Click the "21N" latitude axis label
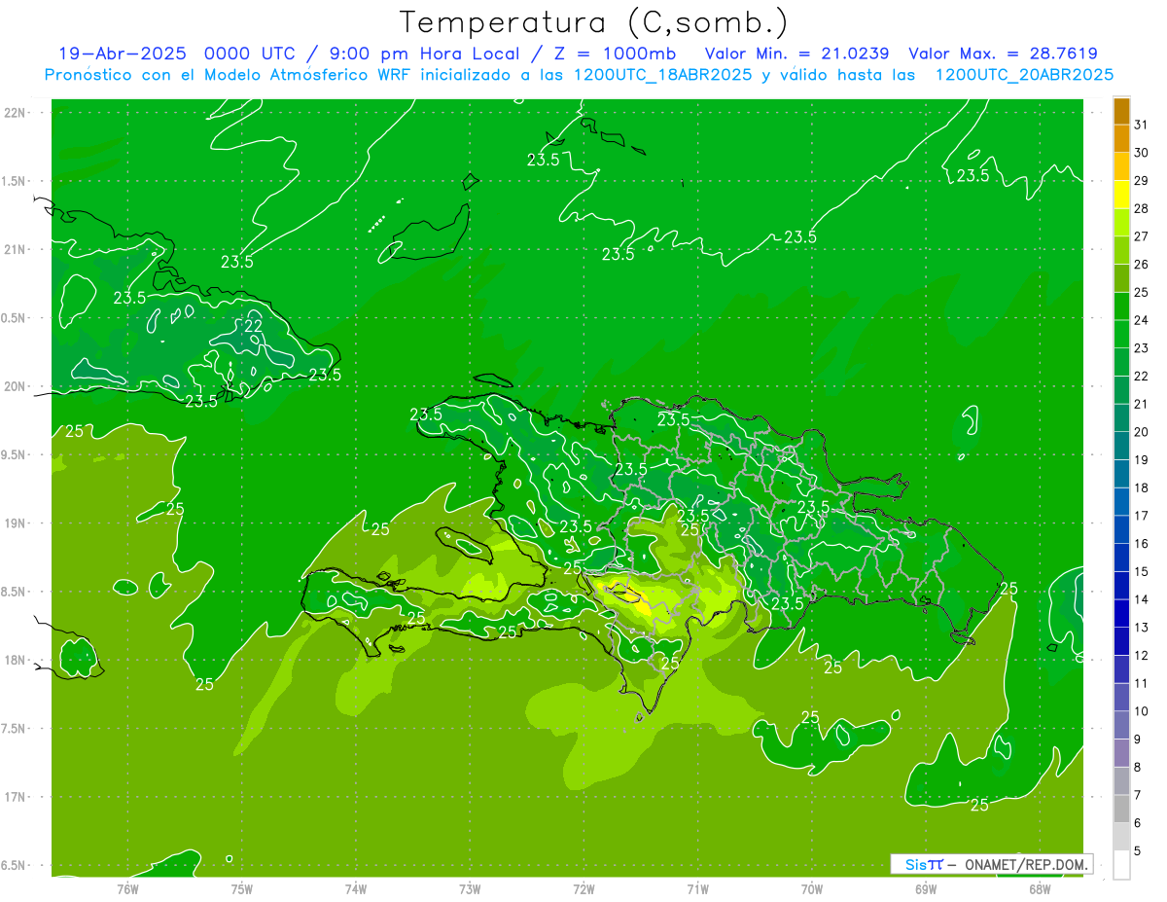The image size is (1167, 902). [17, 249]
